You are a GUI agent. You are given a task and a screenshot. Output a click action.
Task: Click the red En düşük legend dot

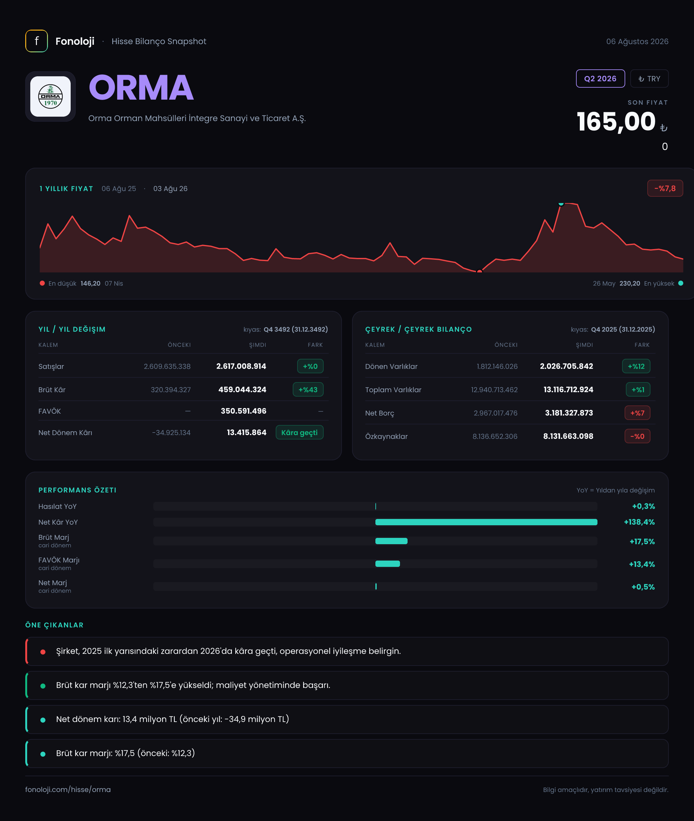pos(42,283)
